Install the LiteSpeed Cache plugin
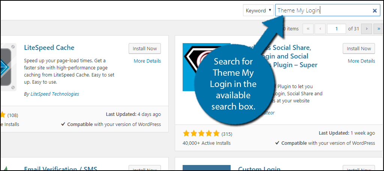Screen dimensions: 384x171 145,48
